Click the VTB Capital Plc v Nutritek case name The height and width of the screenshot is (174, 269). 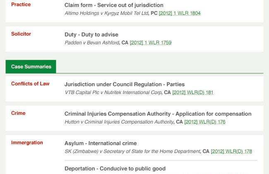click(113, 92)
